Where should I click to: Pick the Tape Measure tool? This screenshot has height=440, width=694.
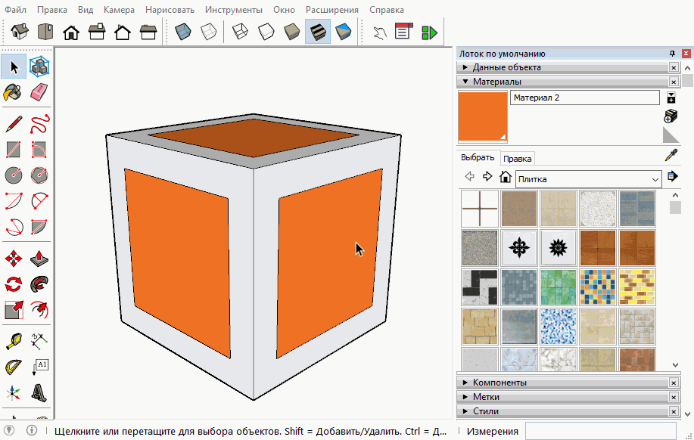click(13, 341)
